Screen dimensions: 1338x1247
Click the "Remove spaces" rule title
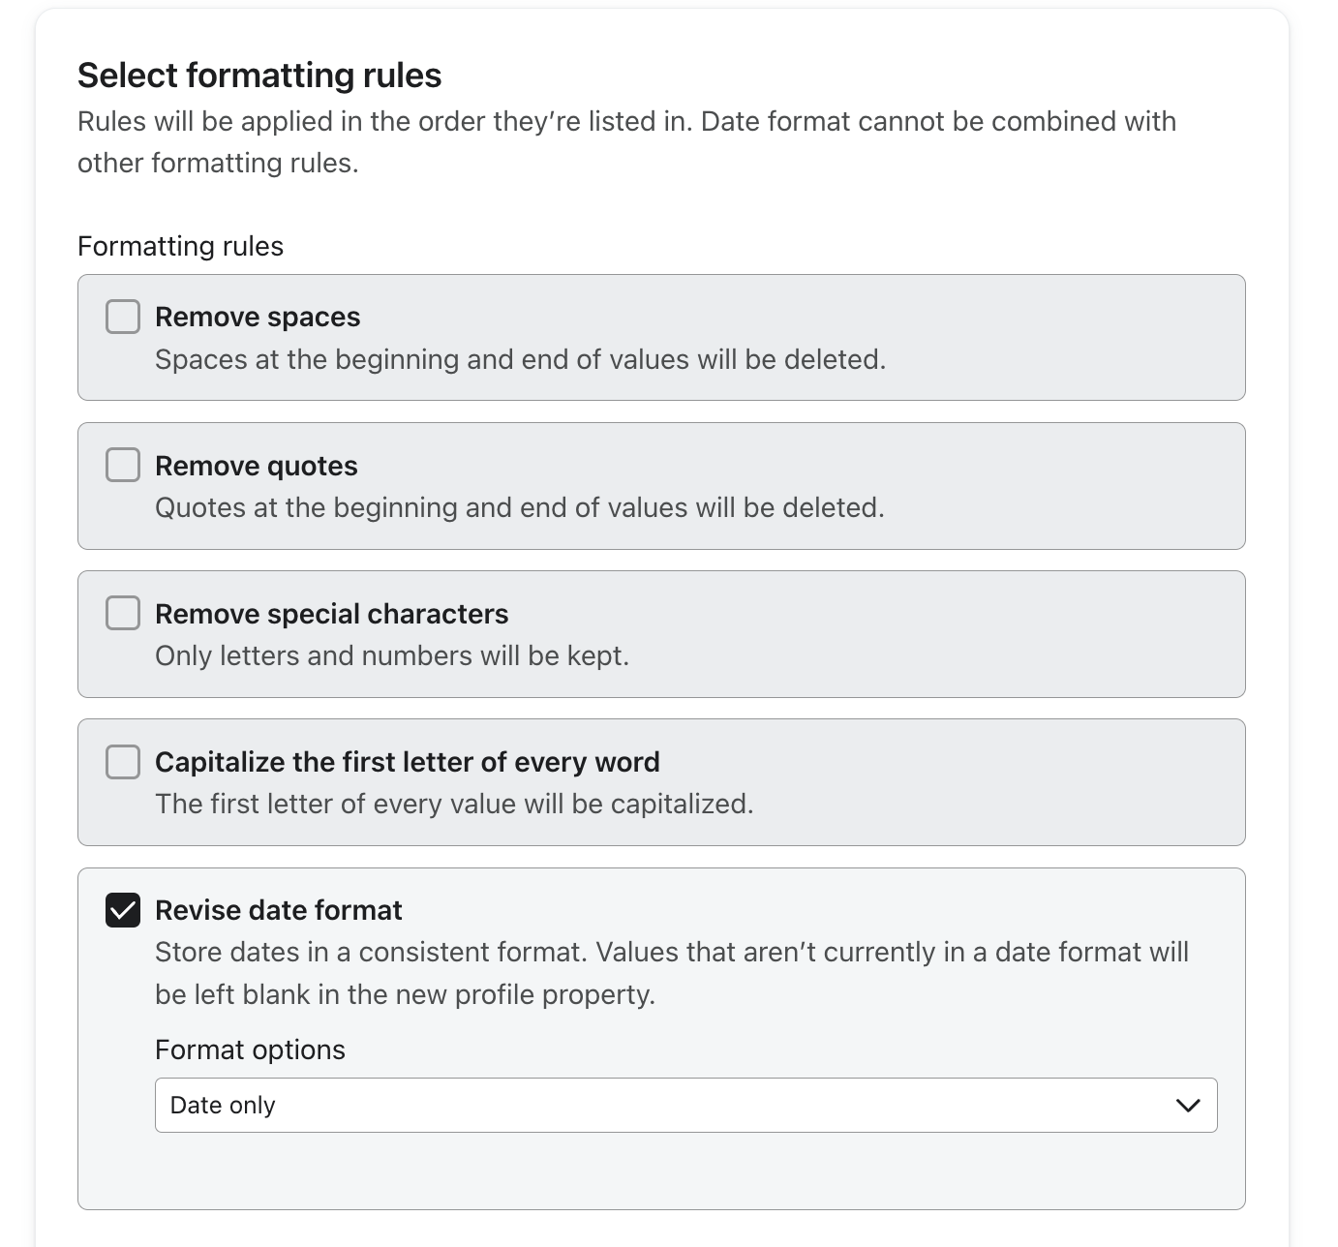pos(258,318)
